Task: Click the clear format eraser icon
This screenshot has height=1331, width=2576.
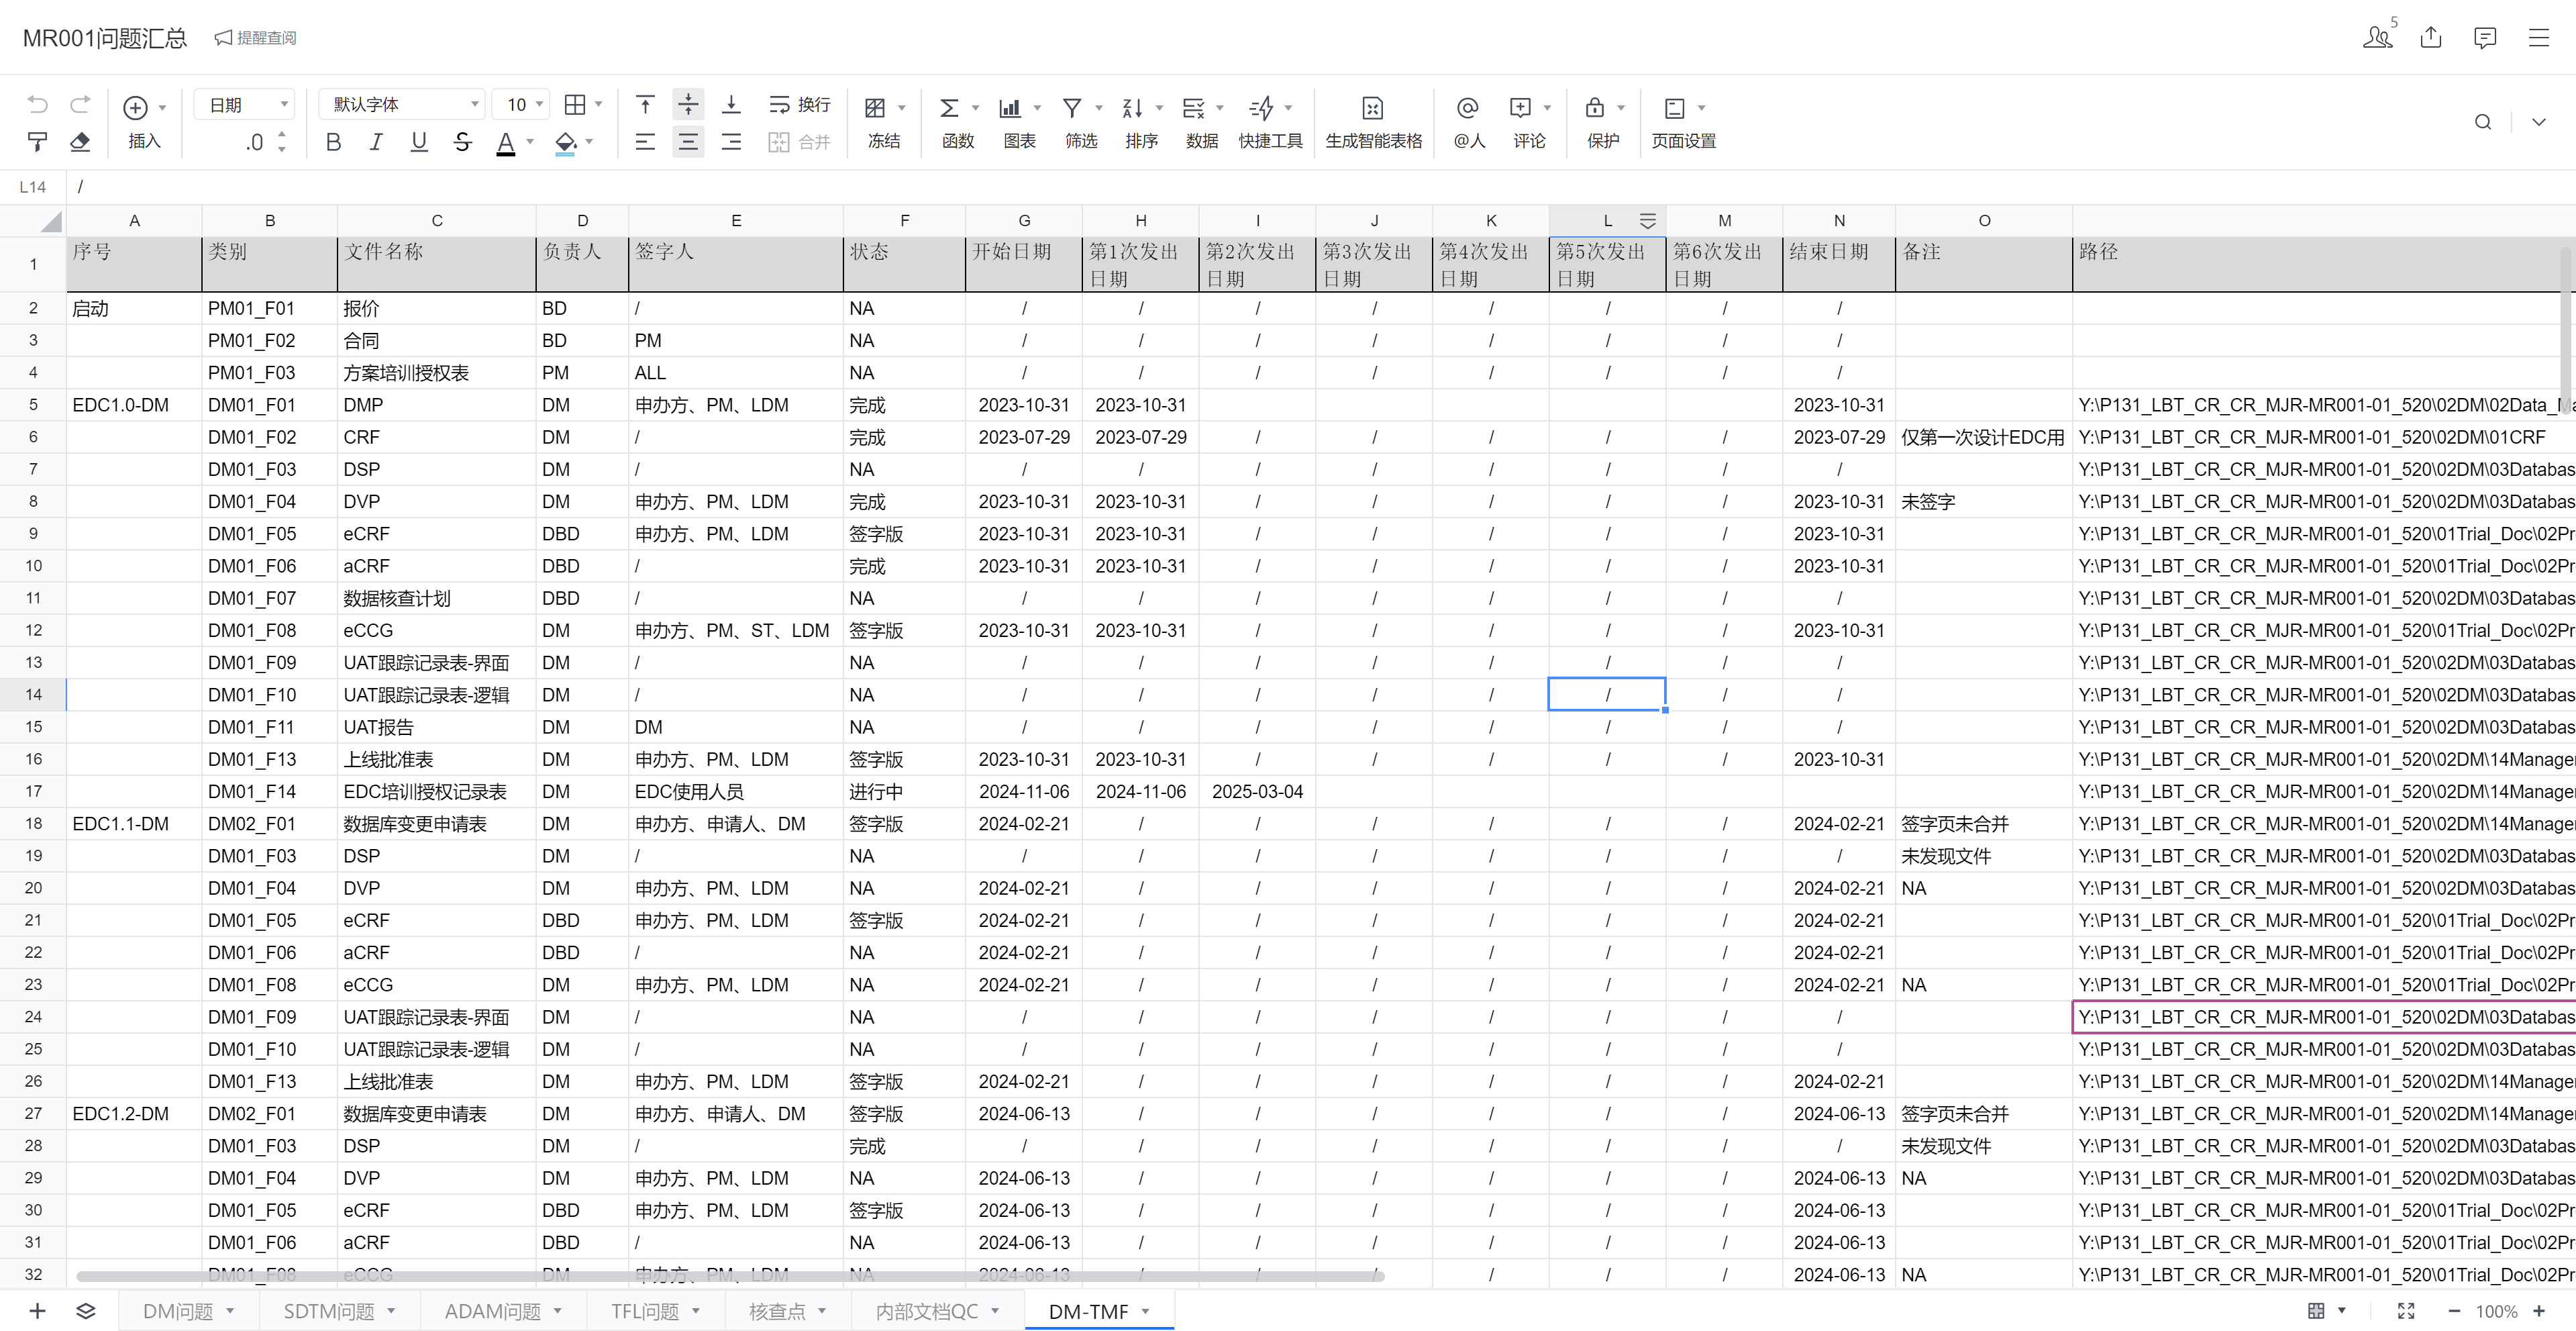Action: coord(80,142)
